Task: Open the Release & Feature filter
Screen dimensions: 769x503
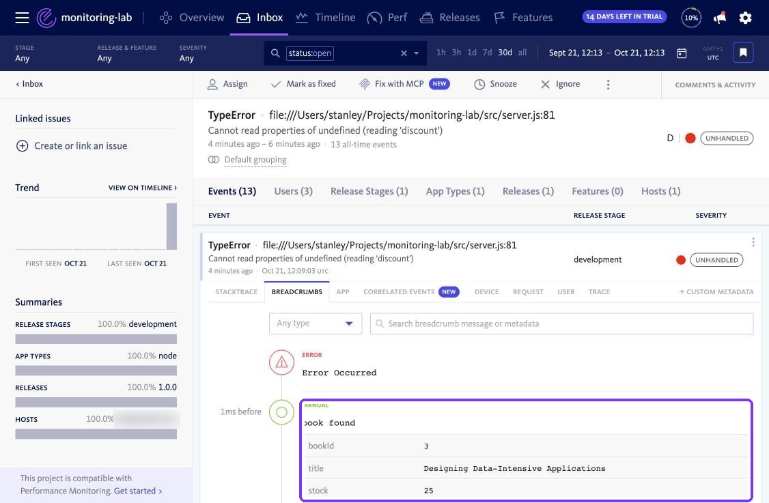Action: pos(126,53)
